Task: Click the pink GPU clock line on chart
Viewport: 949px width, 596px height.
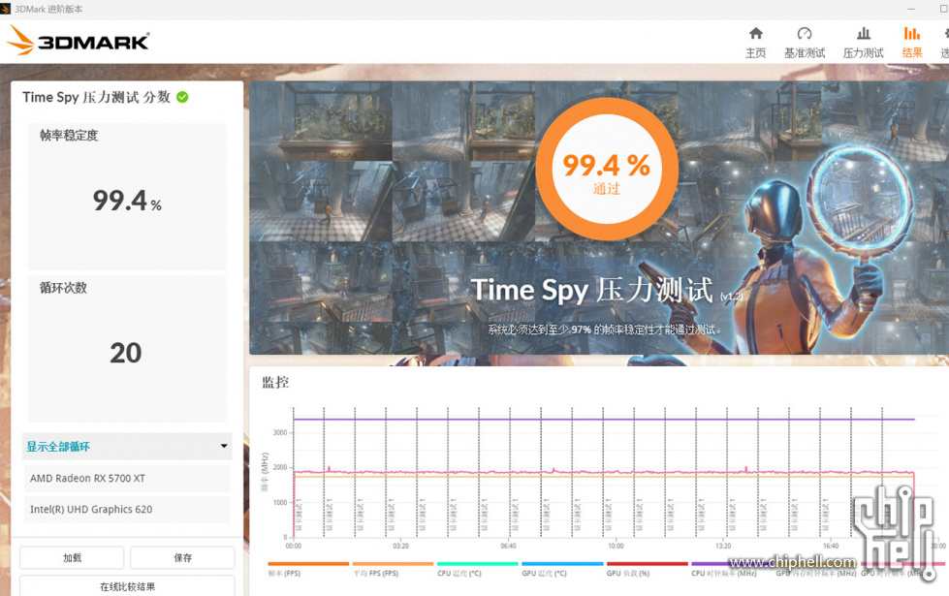Action: 605,472
